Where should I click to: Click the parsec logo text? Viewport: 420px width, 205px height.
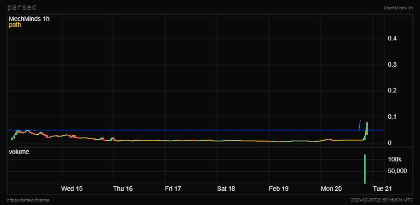[22, 8]
